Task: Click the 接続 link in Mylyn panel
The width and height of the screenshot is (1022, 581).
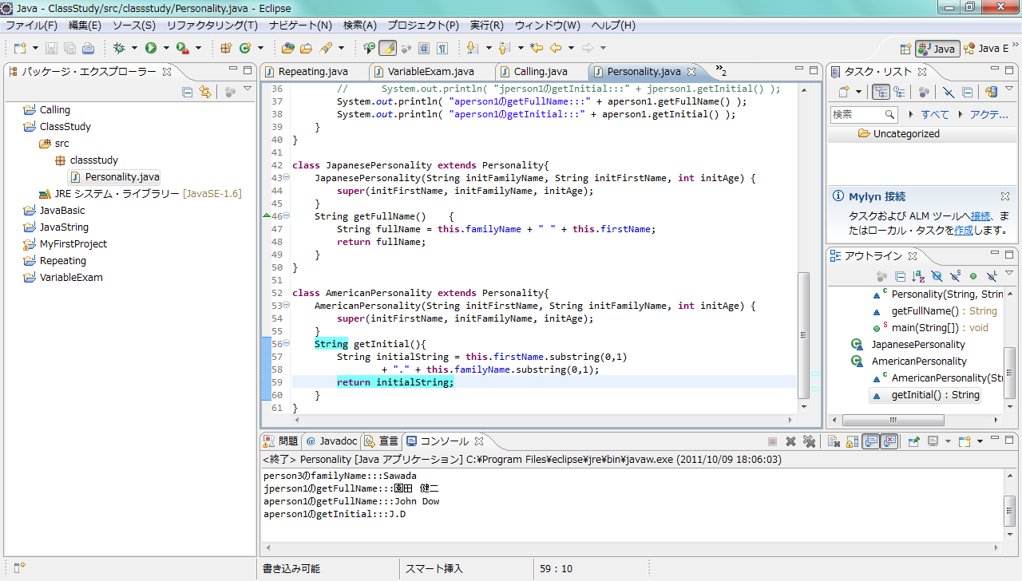Action: pyautogui.click(x=980, y=216)
